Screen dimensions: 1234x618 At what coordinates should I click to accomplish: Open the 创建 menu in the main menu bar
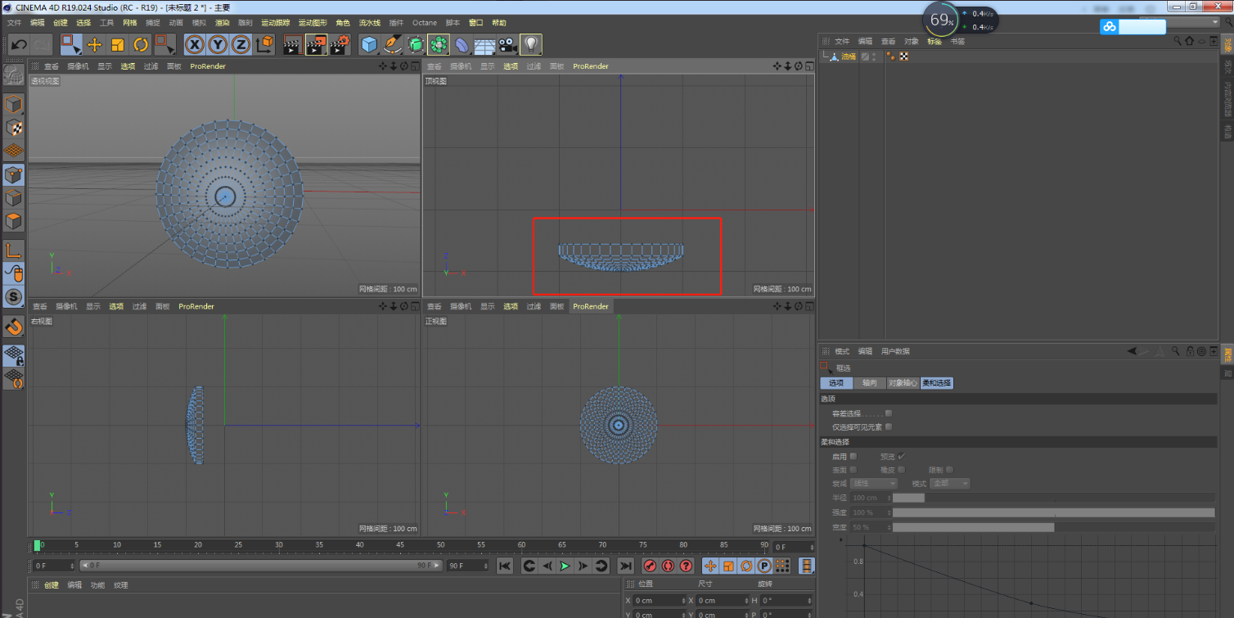coord(61,23)
